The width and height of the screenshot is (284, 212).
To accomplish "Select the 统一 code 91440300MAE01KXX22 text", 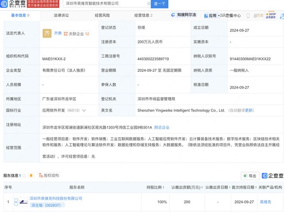I will pos(250,59).
